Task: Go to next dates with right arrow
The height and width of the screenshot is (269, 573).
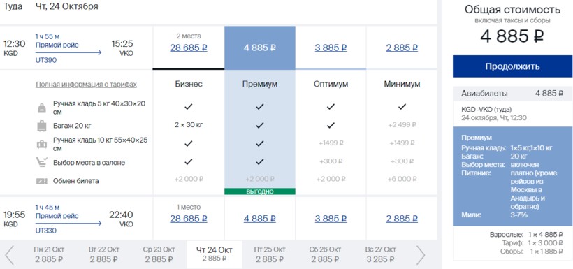Action: click(421, 255)
